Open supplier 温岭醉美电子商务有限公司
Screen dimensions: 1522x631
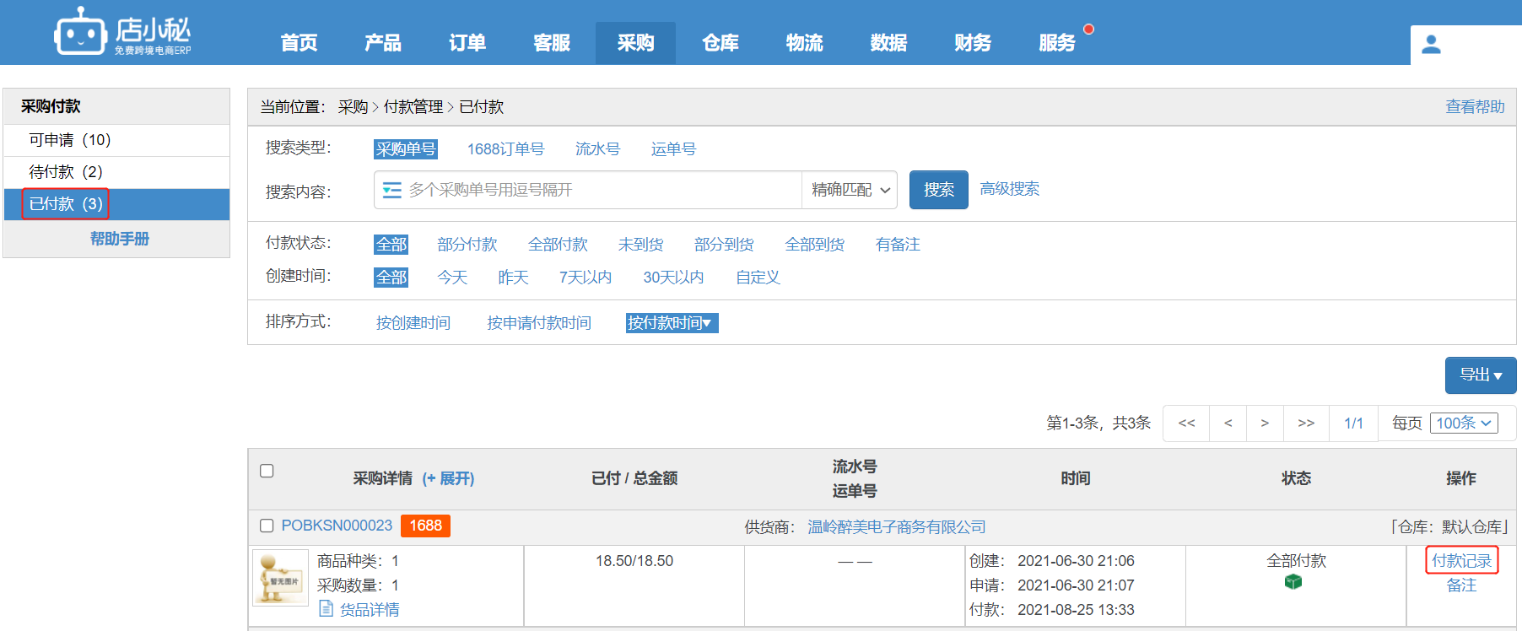896,527
